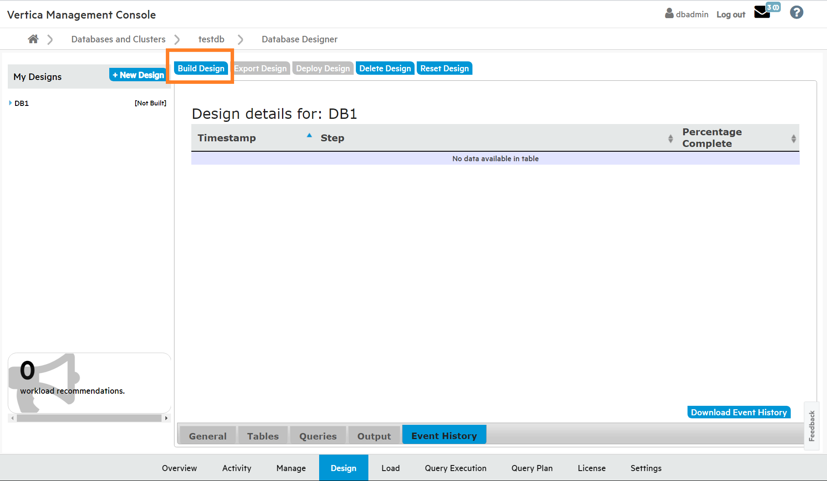
Task: Expand the DB1 design tree item
Action: tap(10, 103)
